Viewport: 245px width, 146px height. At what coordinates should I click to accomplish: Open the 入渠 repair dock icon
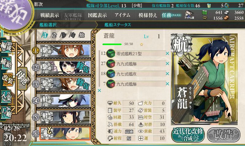6,96
